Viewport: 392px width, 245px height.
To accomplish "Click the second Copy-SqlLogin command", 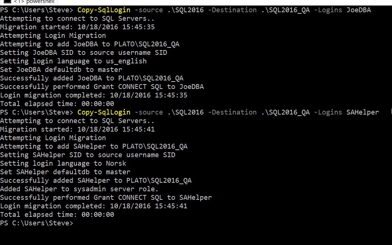I will [104, 112].
